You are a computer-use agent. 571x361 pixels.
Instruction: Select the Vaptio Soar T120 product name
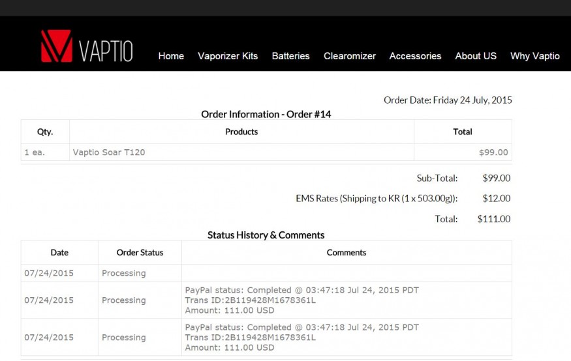[x=109, y=152]
